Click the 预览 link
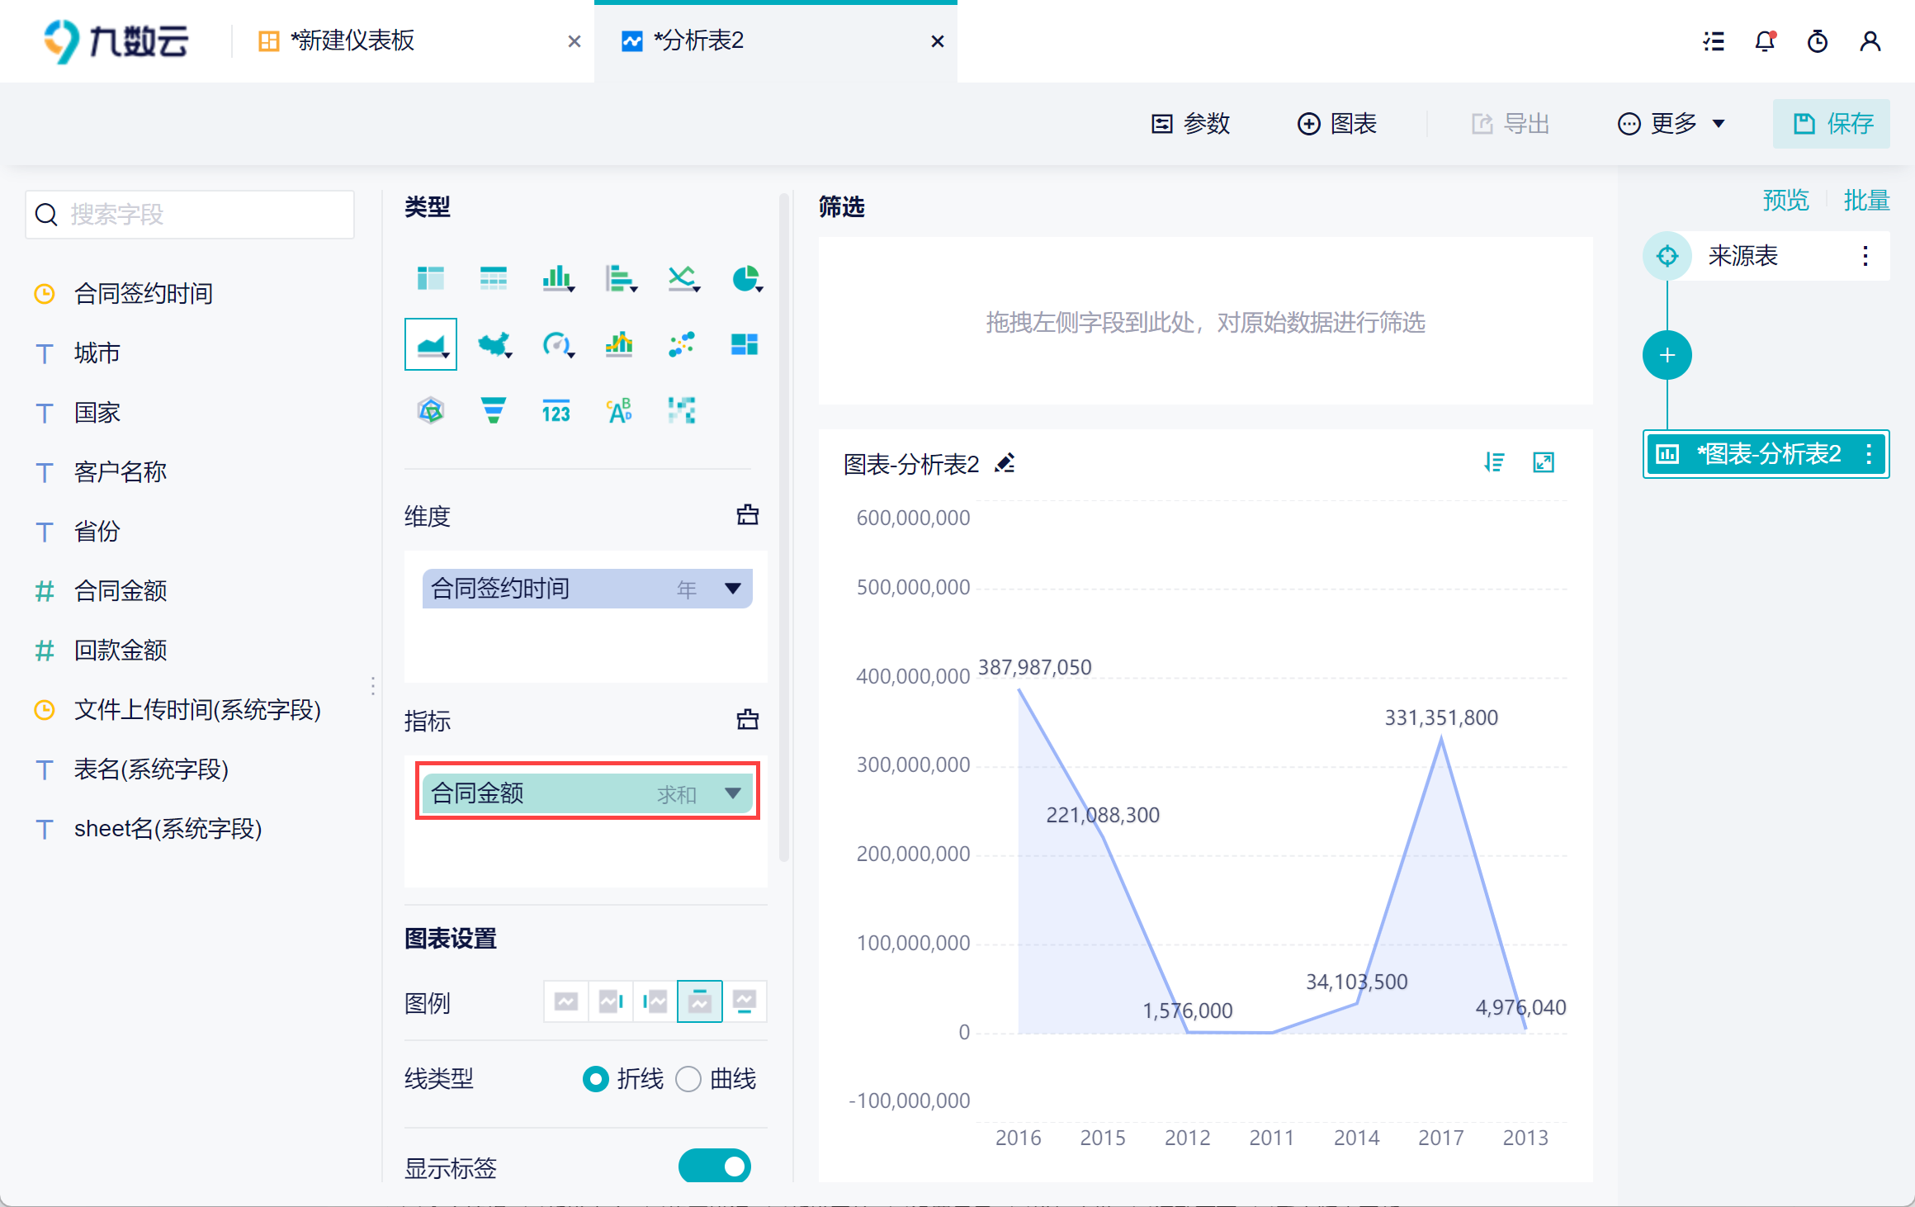 pos(1785,201)
